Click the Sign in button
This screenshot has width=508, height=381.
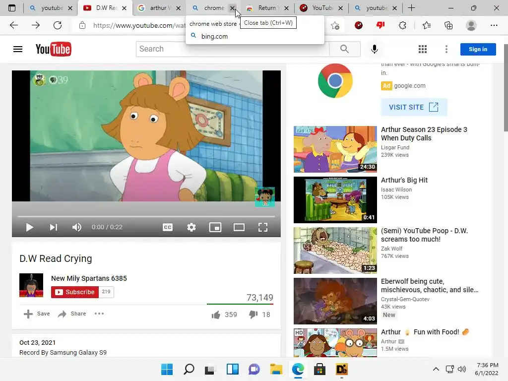click(x=478, y=49)
